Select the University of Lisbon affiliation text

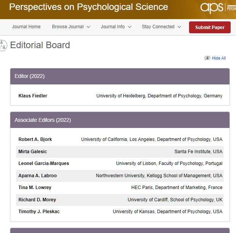pos(169,163)
